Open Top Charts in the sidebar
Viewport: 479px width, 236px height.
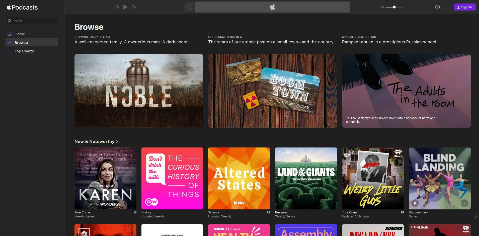(24, 51)
